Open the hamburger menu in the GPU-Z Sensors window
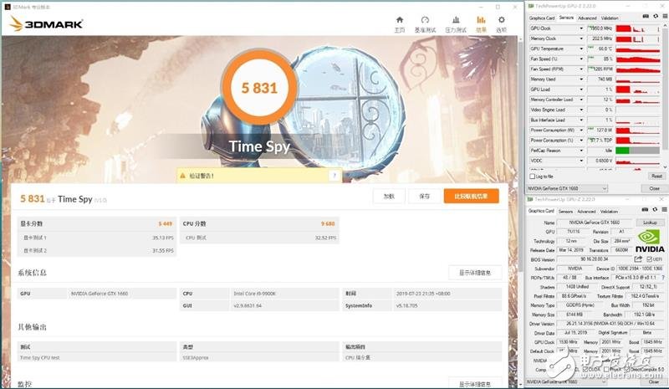Screen dimensions: 669x389 (664, 16)
